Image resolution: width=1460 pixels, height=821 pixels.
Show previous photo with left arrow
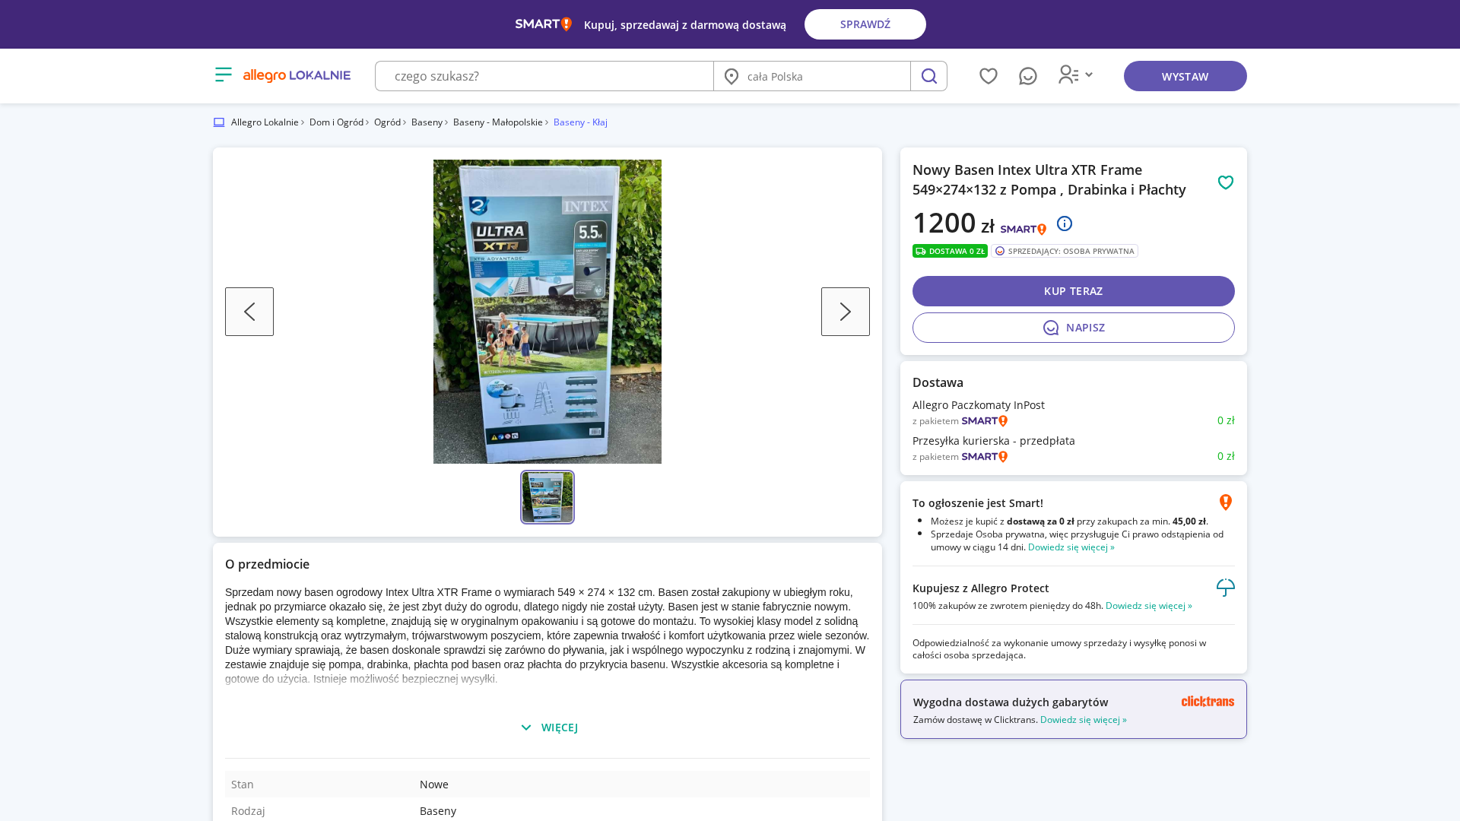249,312
